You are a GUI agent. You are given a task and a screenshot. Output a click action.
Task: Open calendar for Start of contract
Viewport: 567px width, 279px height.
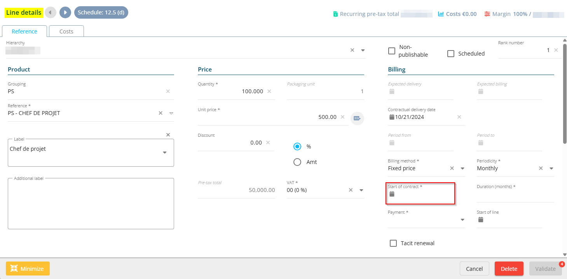pyautogui.click(x=392, y=194)
